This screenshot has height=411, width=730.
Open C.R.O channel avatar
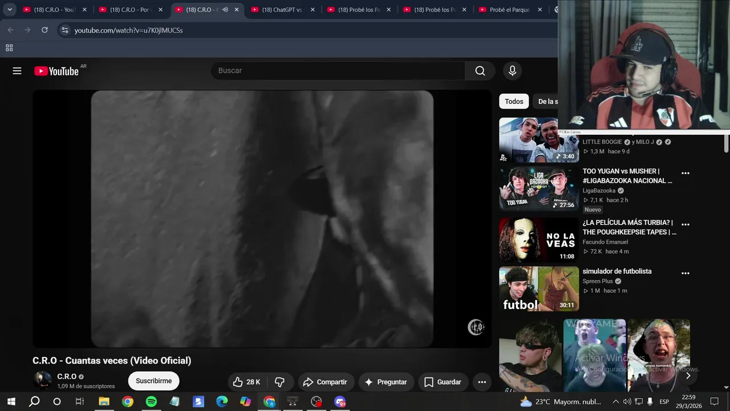tap(42, 381)
